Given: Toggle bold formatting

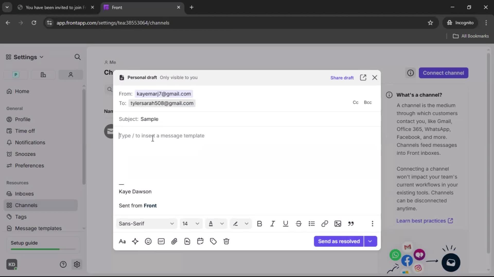Looking at the screenshot, I should coord(260,224).
